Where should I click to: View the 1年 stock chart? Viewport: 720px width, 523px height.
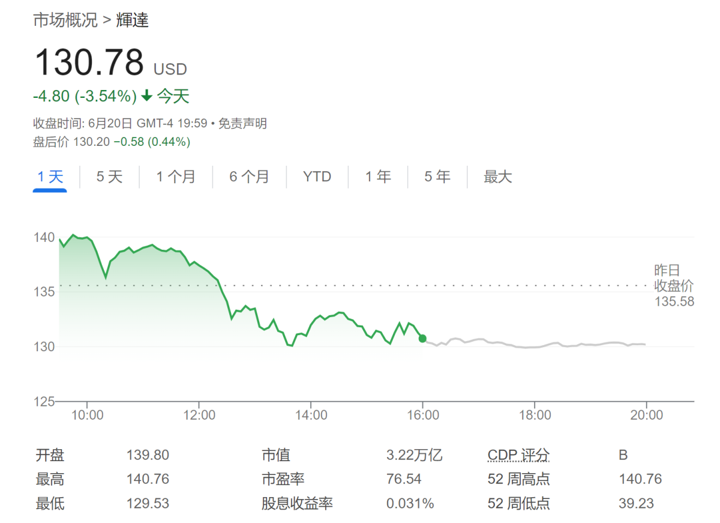coord(377,176)
